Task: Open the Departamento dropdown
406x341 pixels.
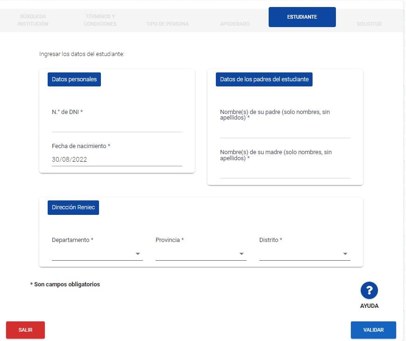Action: click(x=97, y=254)
